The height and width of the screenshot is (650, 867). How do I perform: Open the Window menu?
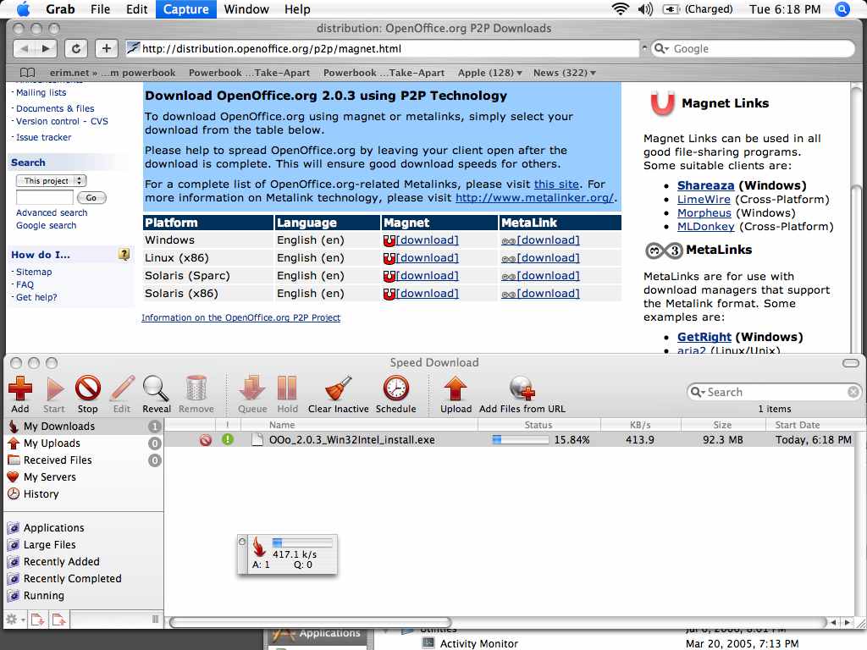pos(246,8)
